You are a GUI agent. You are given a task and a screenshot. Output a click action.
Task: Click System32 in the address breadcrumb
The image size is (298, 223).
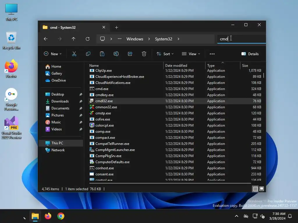pyautogui.click(x=164, y=39)
